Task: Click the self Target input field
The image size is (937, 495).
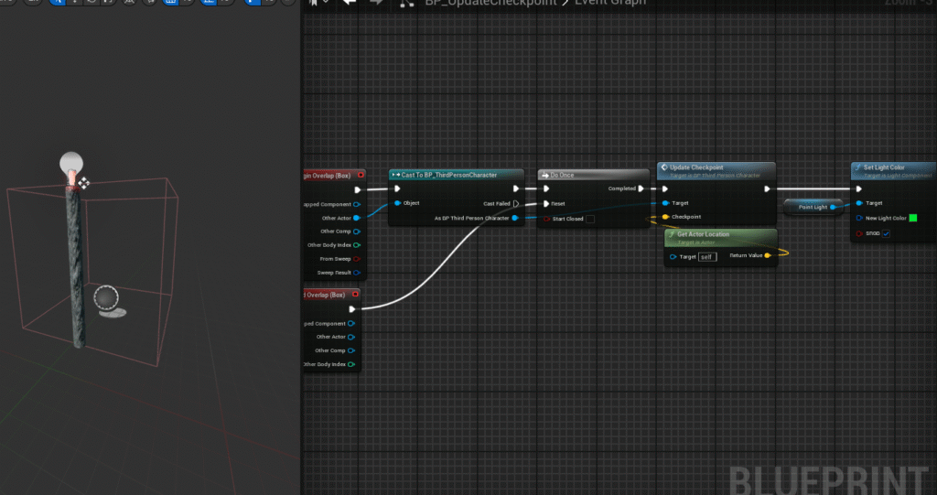Action: coord(706,257)
